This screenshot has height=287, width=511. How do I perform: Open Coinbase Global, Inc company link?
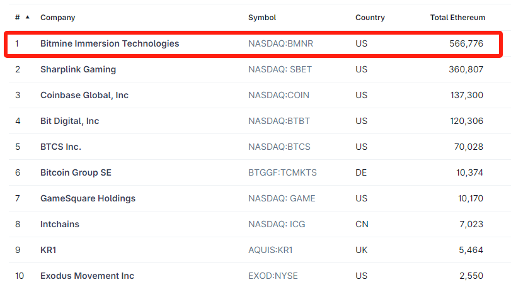84,95
